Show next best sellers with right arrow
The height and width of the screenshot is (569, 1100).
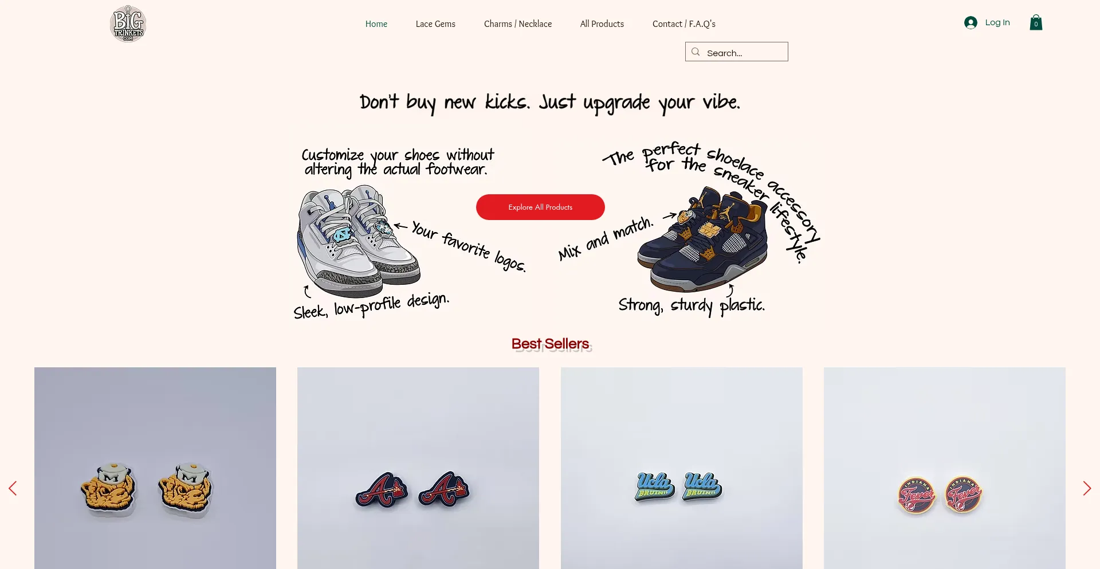tap(1087, 488)
